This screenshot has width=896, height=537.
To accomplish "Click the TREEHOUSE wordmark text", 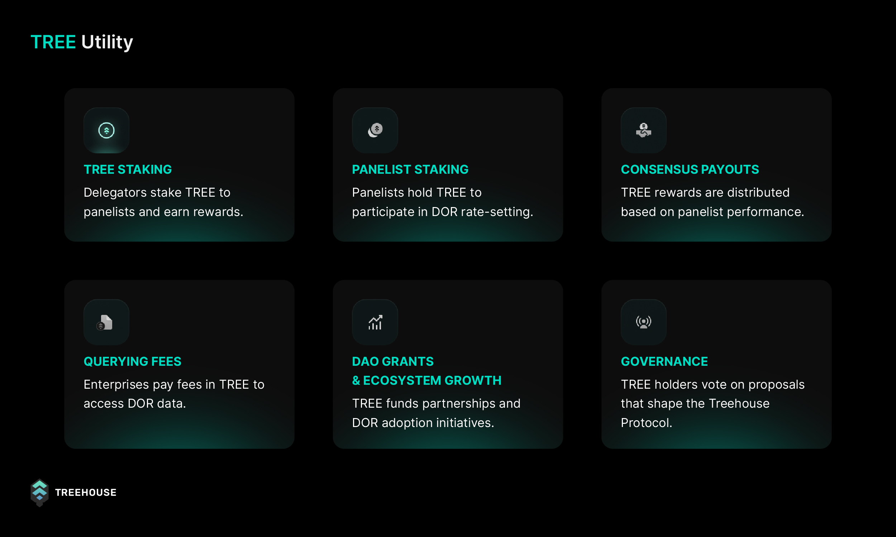I will tap(86, 493).
